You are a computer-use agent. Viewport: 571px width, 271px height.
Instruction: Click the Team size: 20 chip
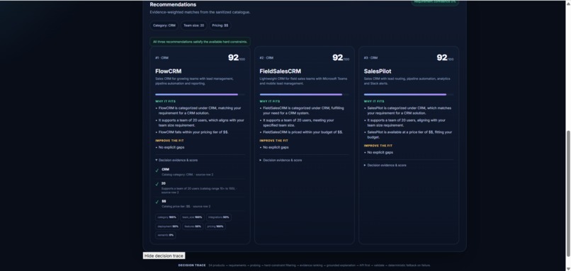[193, 25]
